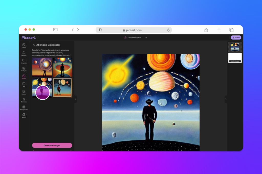Open the Uploads panel
This screenshot has width=262, height=174.
pyautogui.click(x=24, y=54)
